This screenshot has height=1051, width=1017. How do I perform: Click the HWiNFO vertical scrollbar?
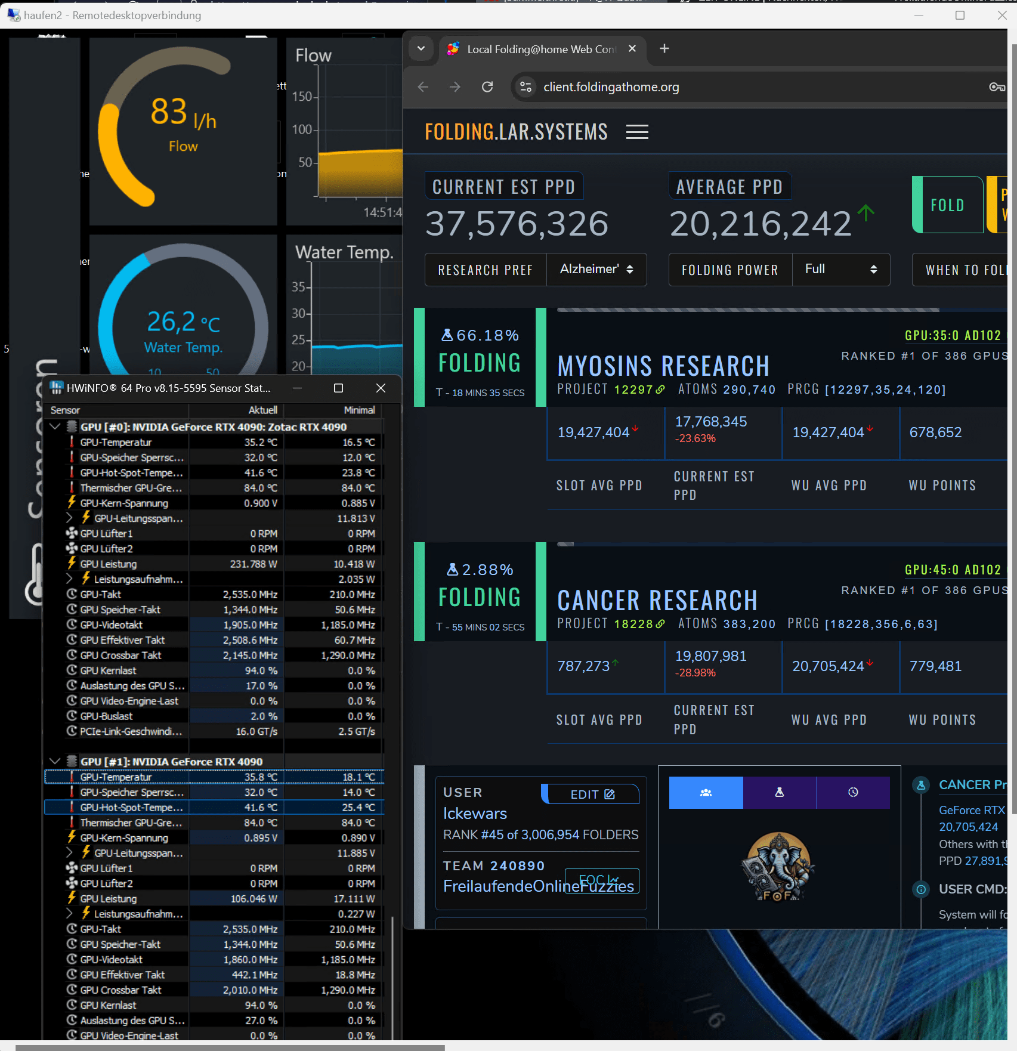coord(392,978)
